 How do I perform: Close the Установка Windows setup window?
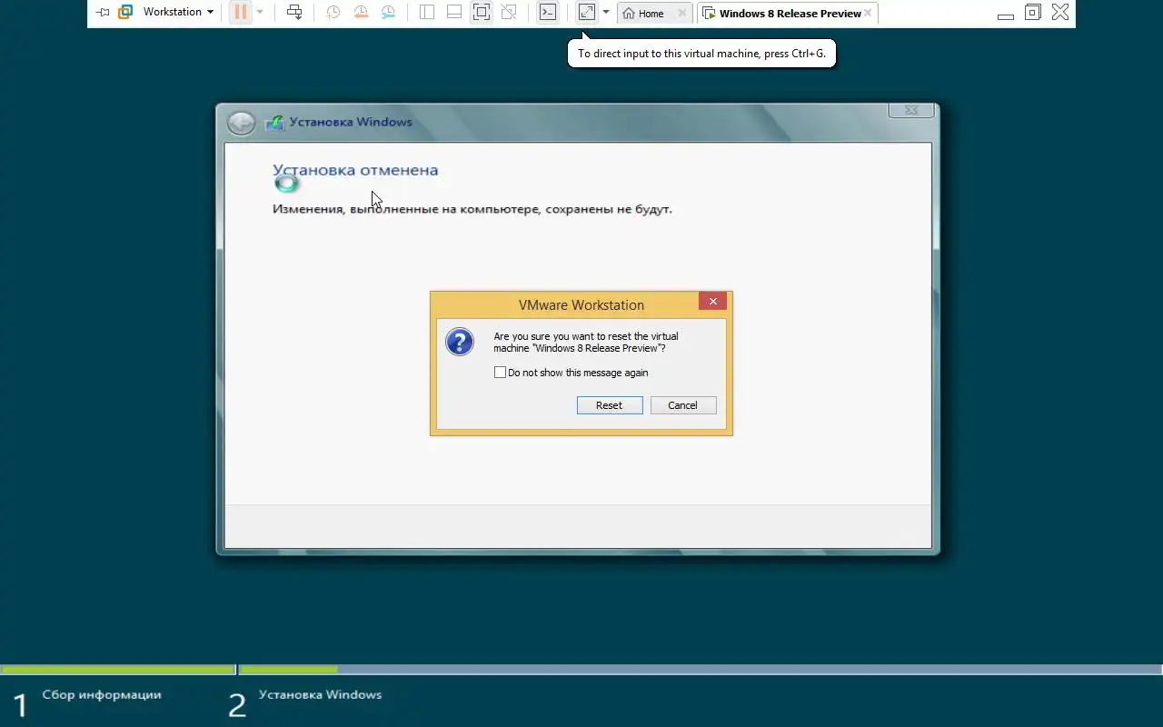(911, 111)
